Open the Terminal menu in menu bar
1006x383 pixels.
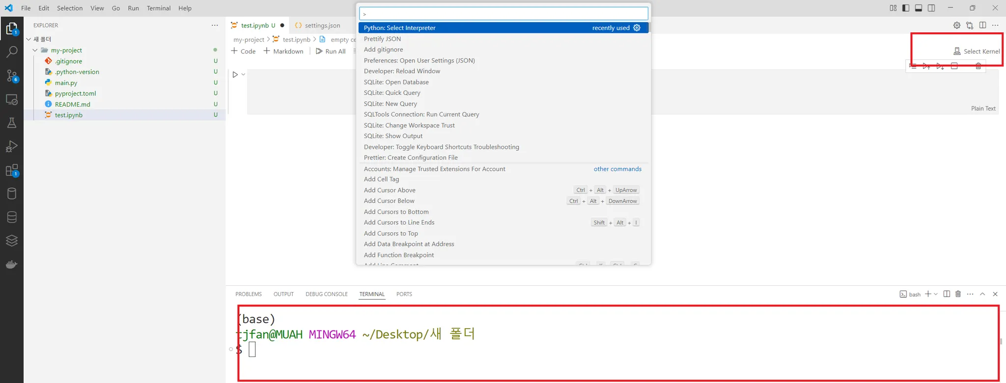tap(159, 8)
